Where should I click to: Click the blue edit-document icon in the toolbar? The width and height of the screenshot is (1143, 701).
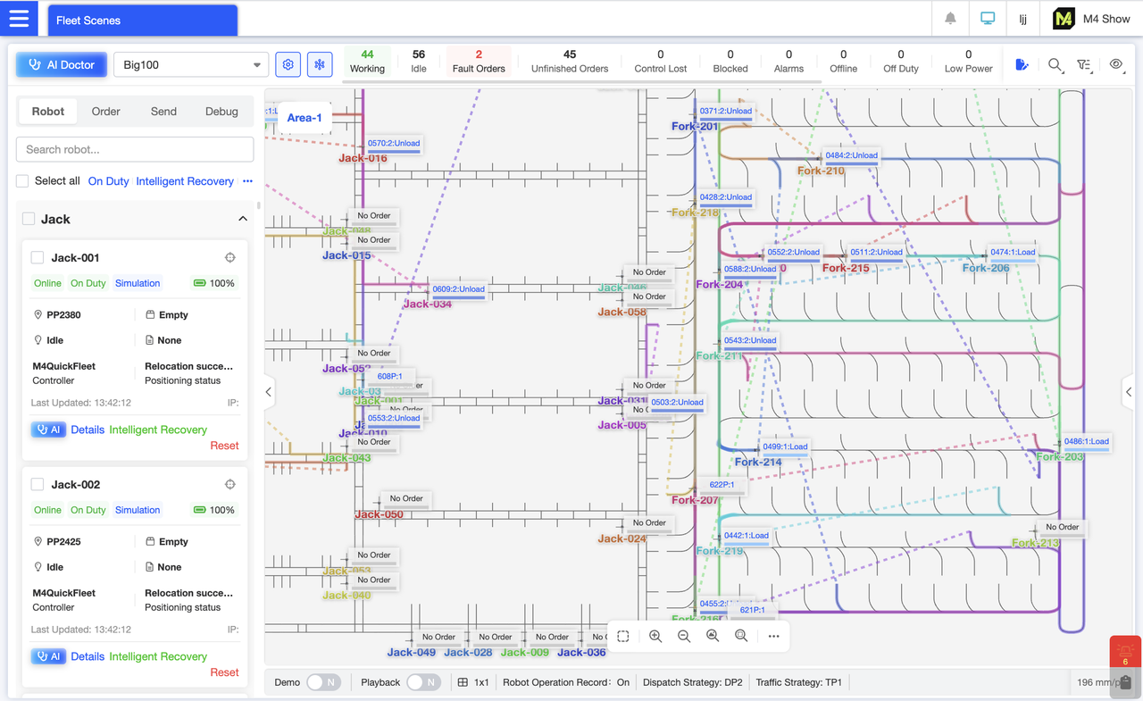[x=1022, y=64]
